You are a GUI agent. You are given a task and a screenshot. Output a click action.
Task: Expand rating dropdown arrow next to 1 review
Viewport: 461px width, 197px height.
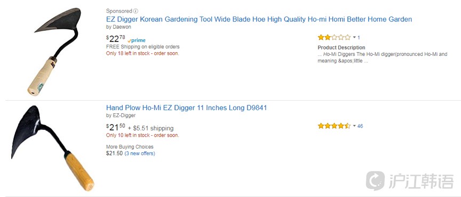(354, 37)
